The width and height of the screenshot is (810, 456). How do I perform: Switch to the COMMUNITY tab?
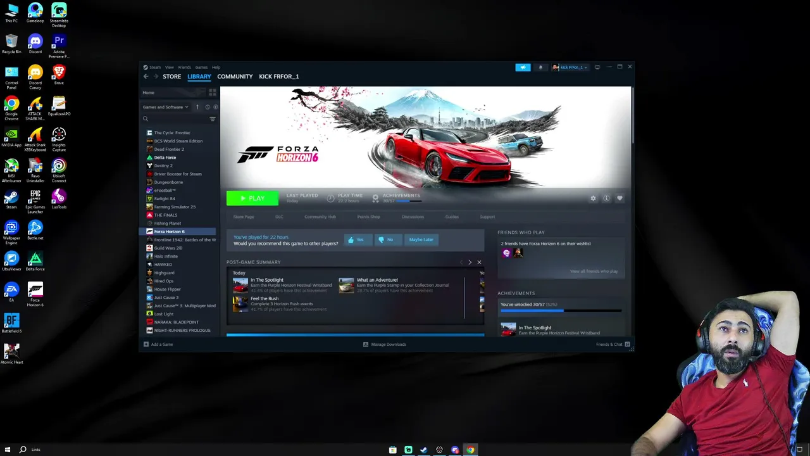[235, 77]
